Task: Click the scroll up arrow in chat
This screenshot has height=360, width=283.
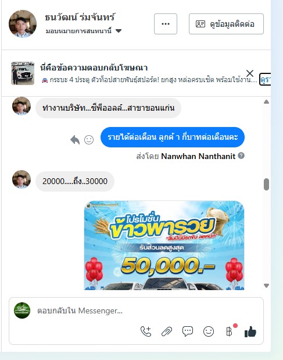Action: [x=266, y=102]
